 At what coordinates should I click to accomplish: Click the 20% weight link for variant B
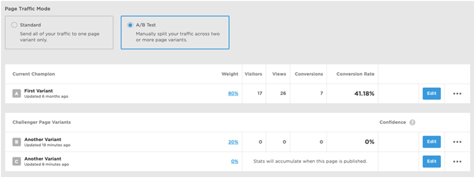233,142
